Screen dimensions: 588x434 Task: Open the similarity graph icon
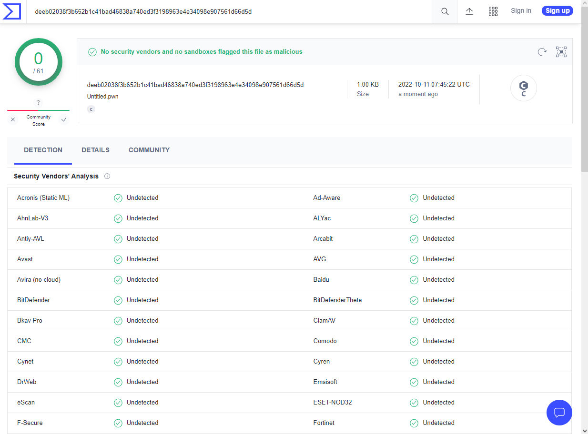[x=561, y=52]
